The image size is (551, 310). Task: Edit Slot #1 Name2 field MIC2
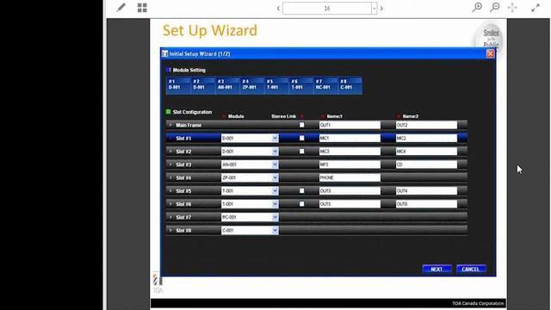(426, 138)
